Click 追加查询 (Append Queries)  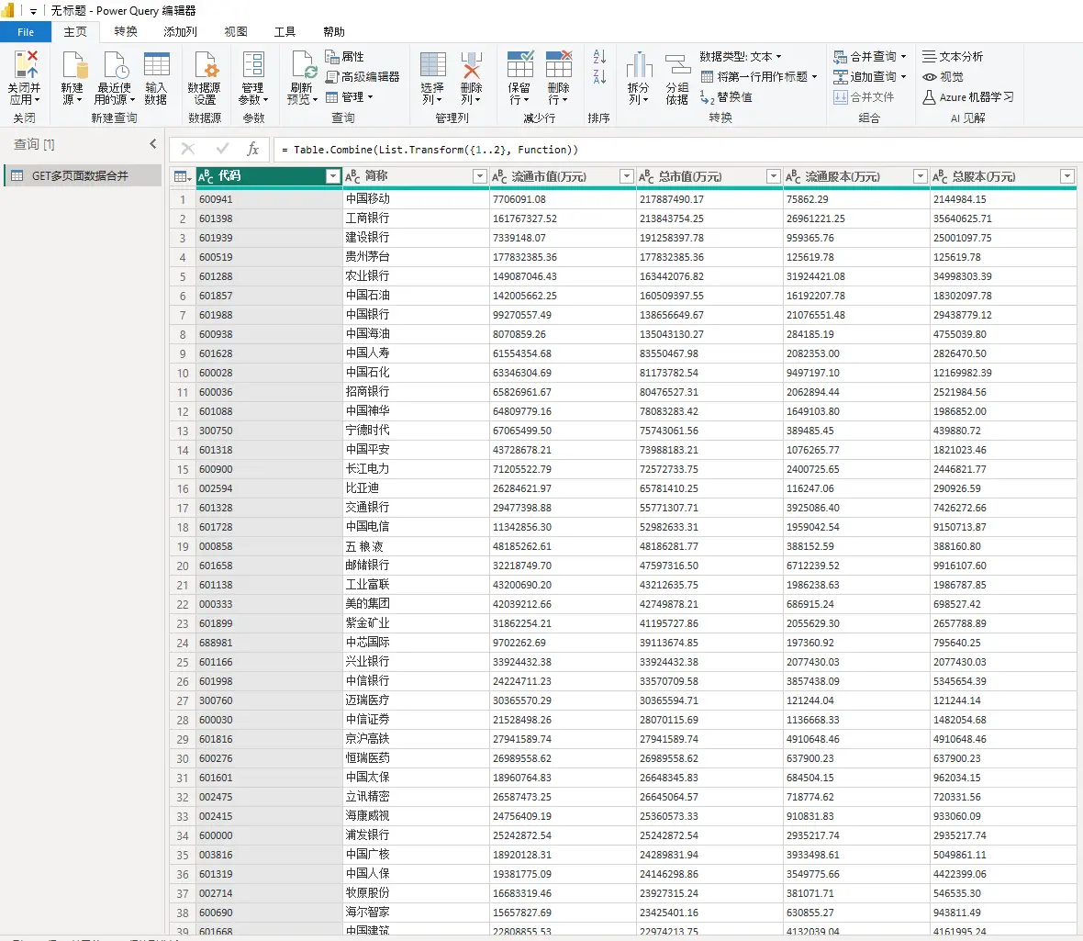click(x=869, y=77)
